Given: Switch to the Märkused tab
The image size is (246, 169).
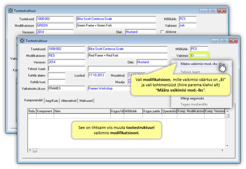Looking at the screenshot, I should pyautogui.click(x=86, y=101).
